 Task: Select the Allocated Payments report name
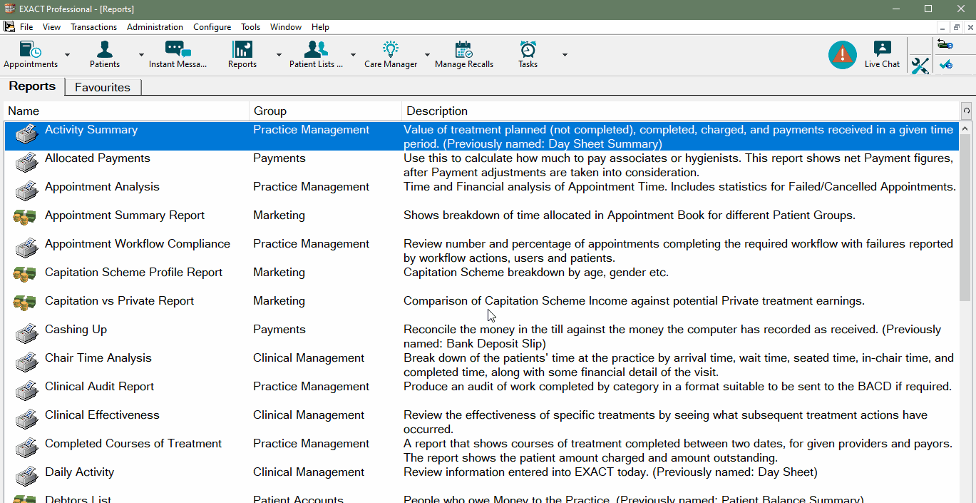(98, 158)
